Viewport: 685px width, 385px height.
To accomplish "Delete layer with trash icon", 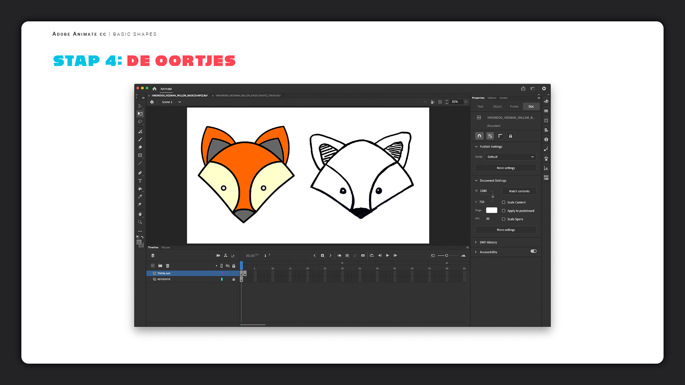I will tap(168, 266).
